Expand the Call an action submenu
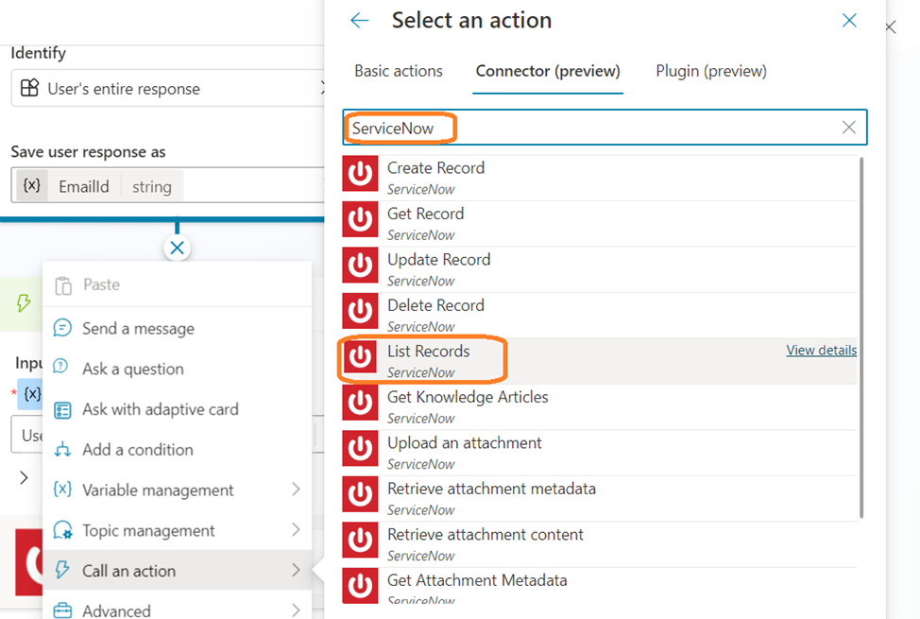Viewport: 920px width, 619px height. (x=296, y=571)
